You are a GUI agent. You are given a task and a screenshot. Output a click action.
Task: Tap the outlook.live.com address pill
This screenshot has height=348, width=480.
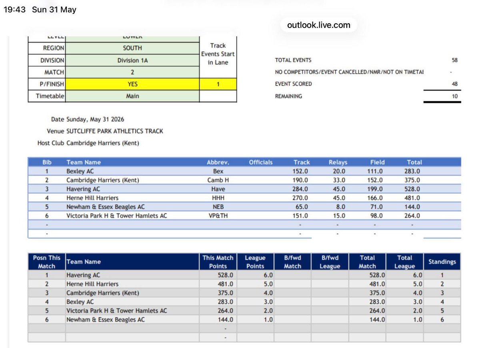(319, 25)
